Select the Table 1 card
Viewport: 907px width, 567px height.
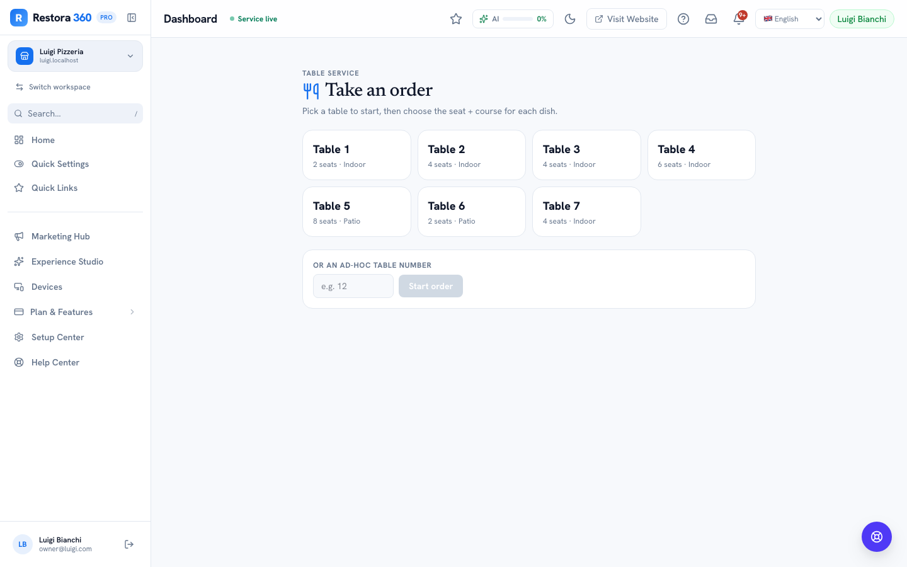[x=357, y=155]
